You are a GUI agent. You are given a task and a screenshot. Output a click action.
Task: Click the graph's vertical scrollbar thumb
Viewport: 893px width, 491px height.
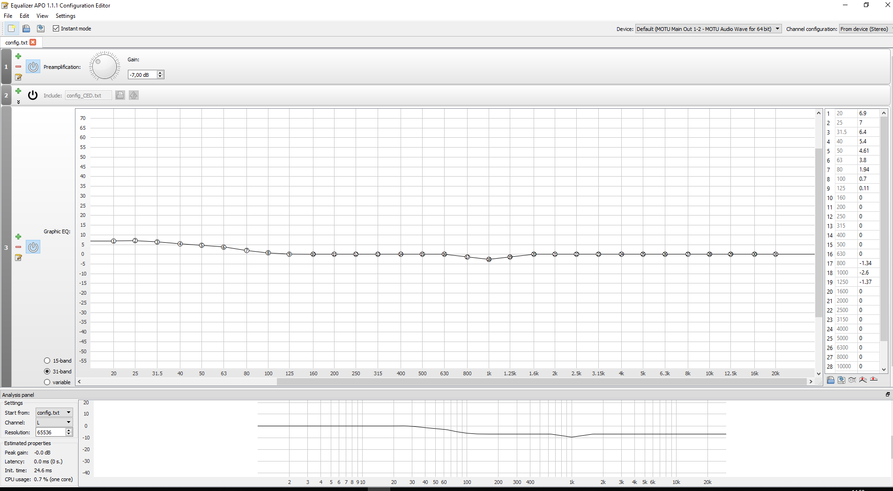point(819,233)
